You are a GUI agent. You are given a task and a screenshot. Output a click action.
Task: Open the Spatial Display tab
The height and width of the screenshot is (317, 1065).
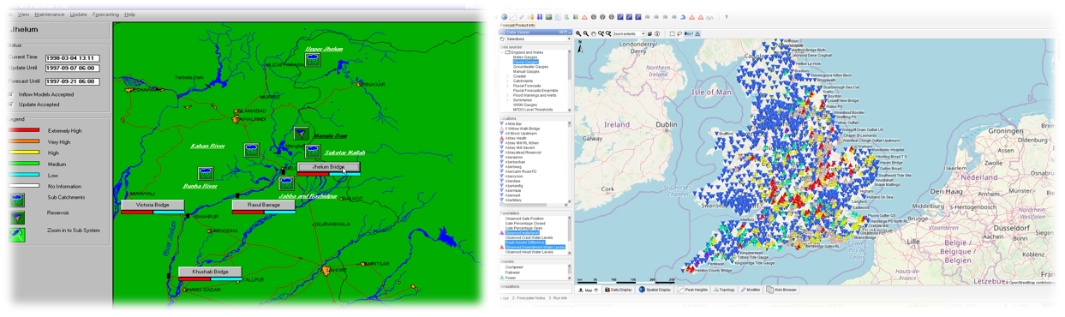pos(655,290)
